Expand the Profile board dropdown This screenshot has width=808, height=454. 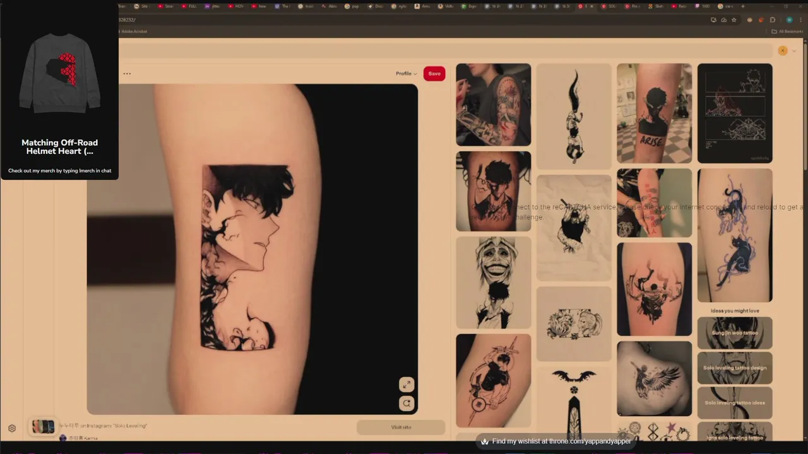click(406, 74)
